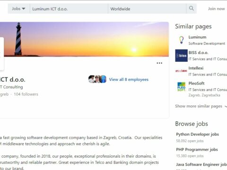Open Java Software Engineer jobs link

click(201, 164)
